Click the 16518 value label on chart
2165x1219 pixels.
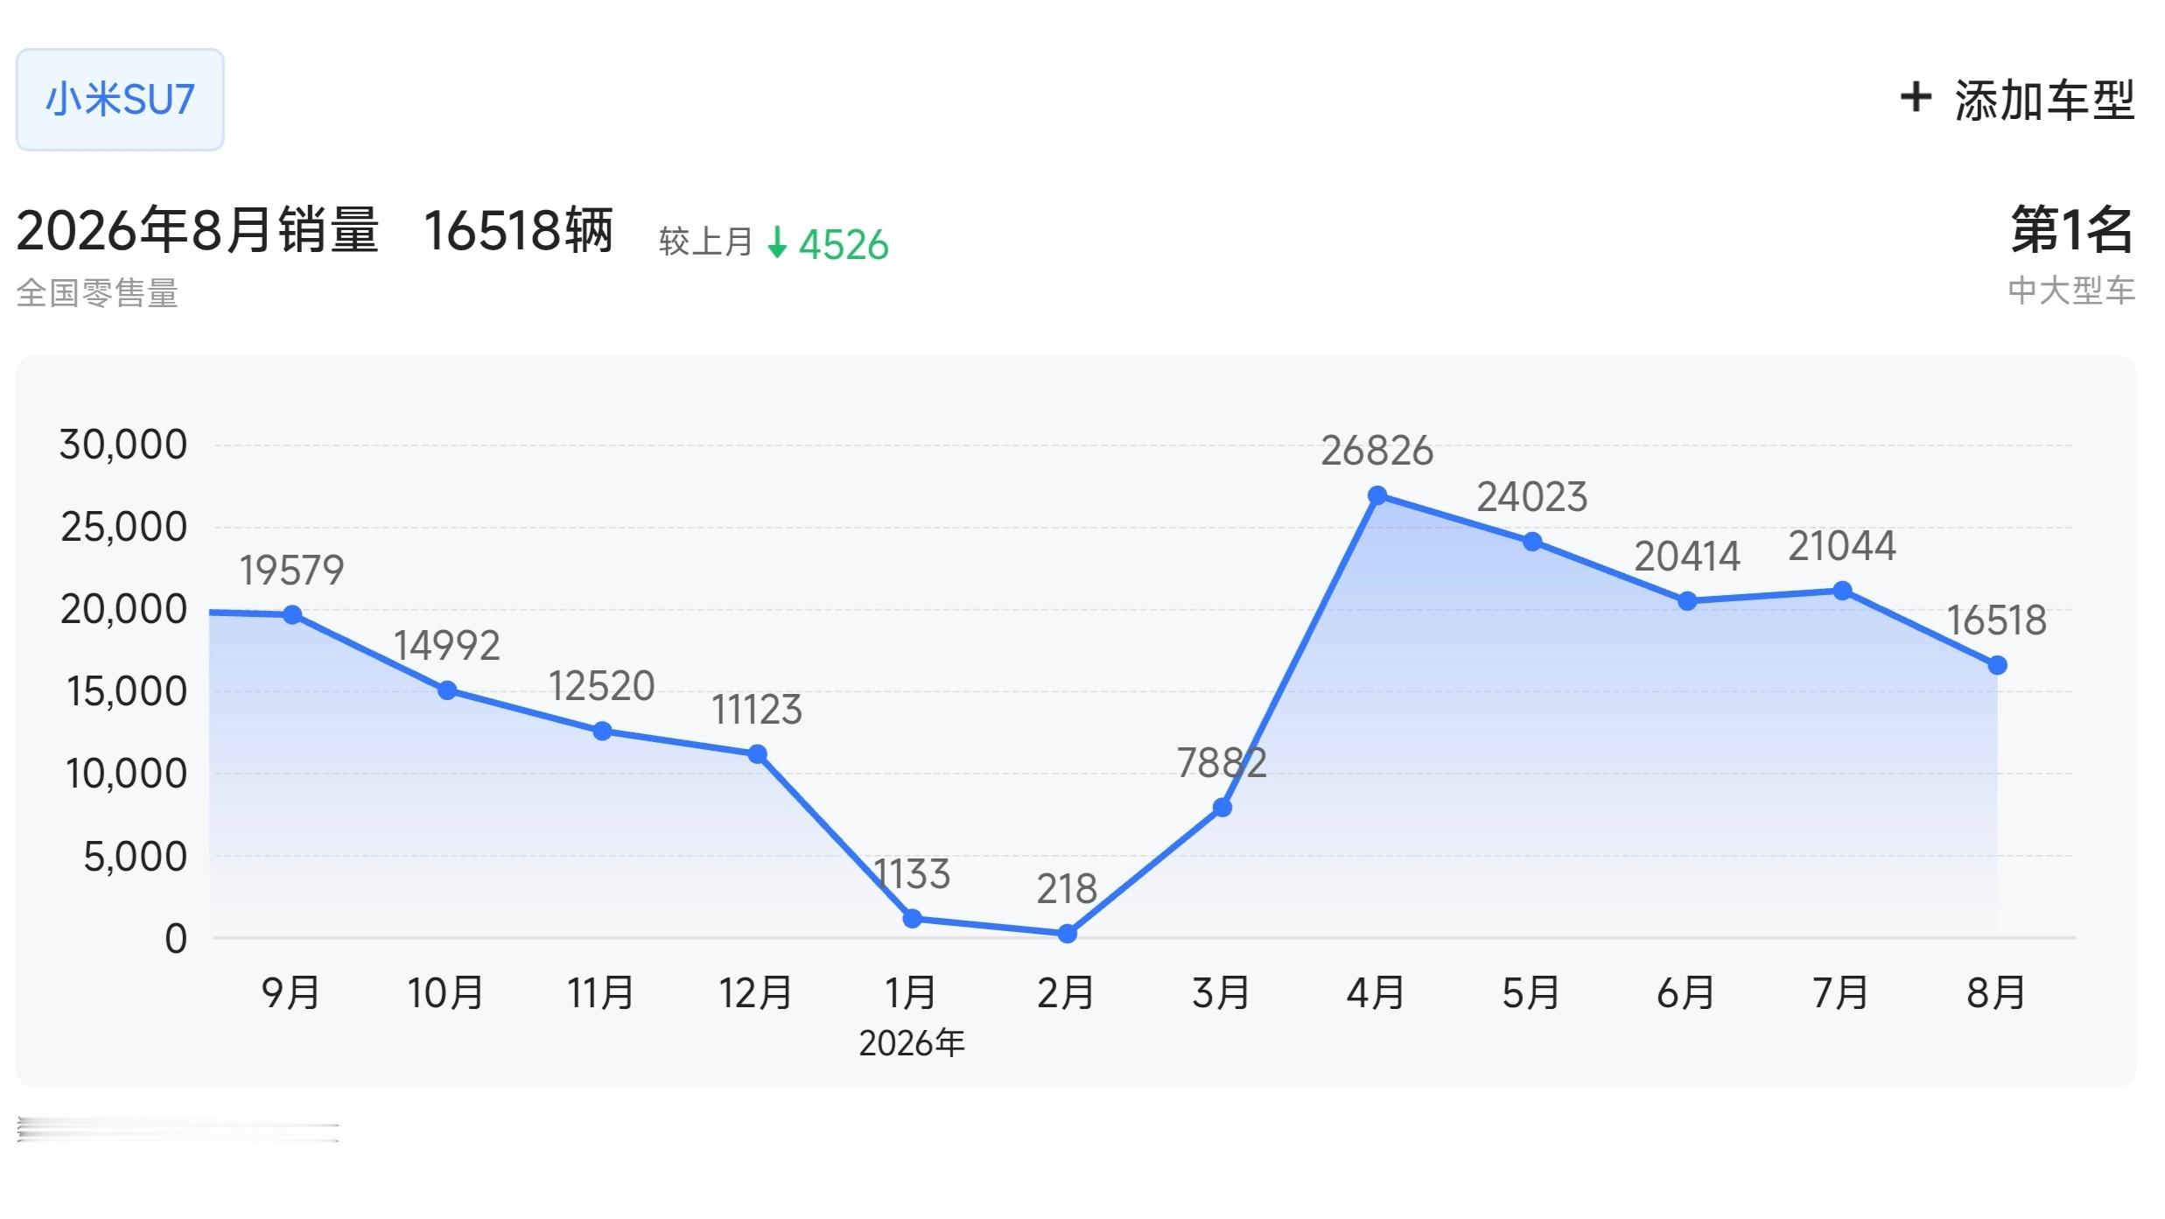1996,621
